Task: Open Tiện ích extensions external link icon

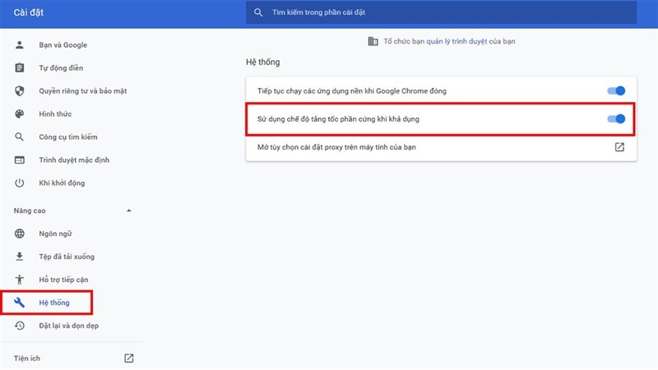Action: (x=129, y=358)
